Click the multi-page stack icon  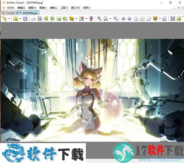[148, 18]
